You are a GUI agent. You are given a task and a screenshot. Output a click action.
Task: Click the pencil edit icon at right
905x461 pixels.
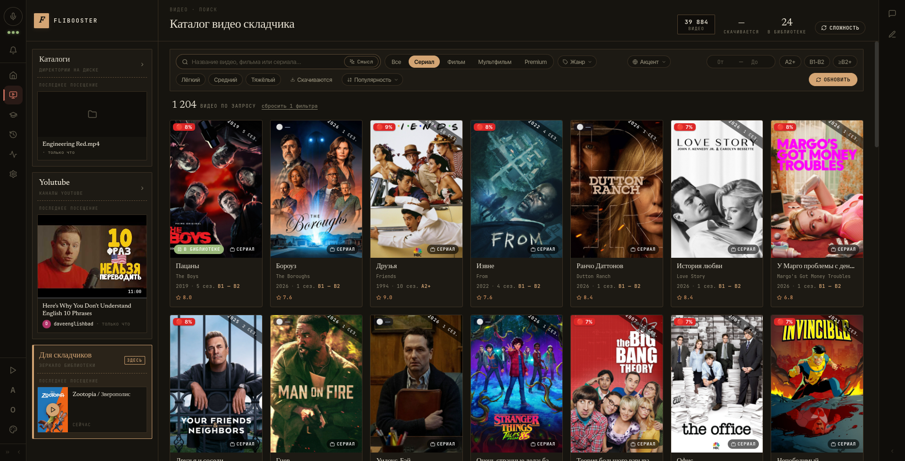pyautogui.click(x=892, y=34)
